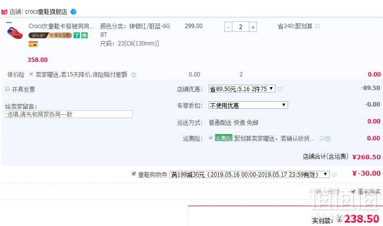The image size is (383, 226).
Task: Toggle the 匿名购买 checkbox
Action: coord(353,191)
